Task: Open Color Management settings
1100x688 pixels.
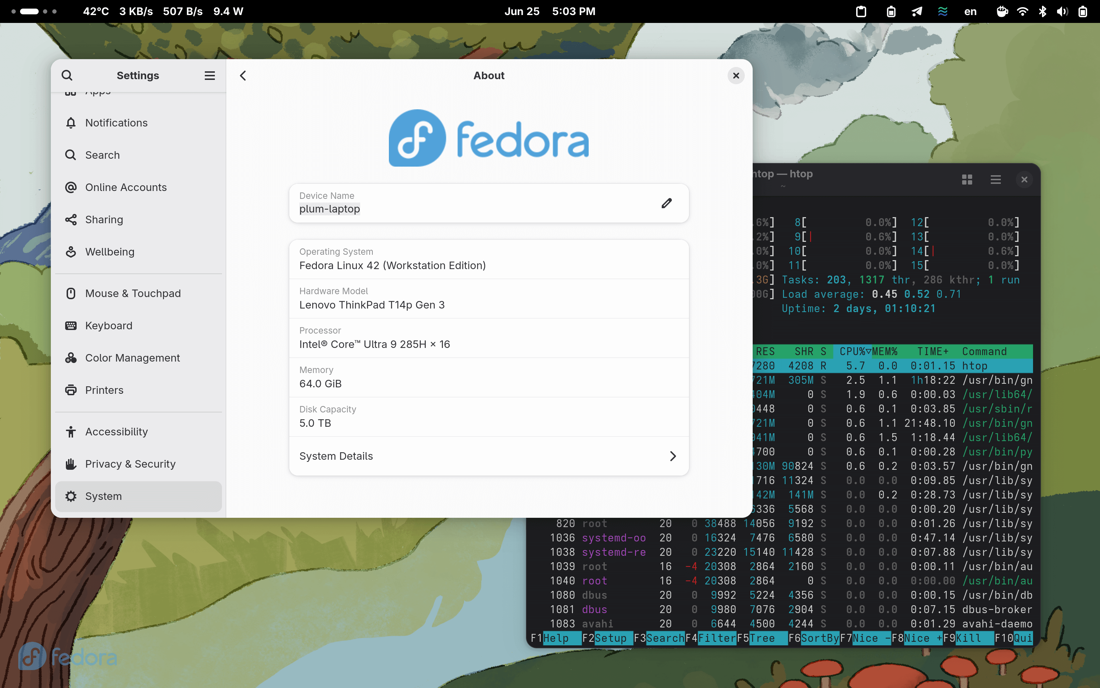Action: pos(132,358)
